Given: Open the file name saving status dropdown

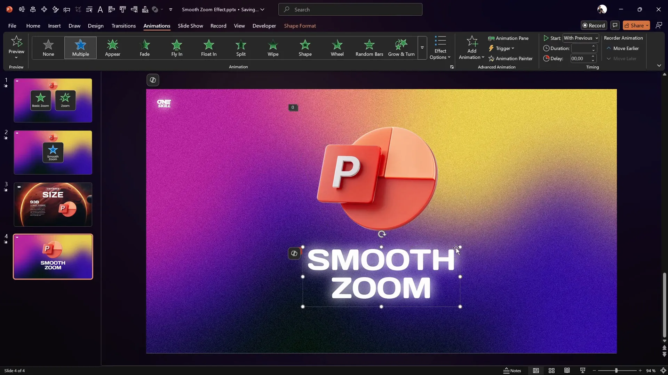Looking at the screenshot, I should pyautogui.click(x=262, y=9).
